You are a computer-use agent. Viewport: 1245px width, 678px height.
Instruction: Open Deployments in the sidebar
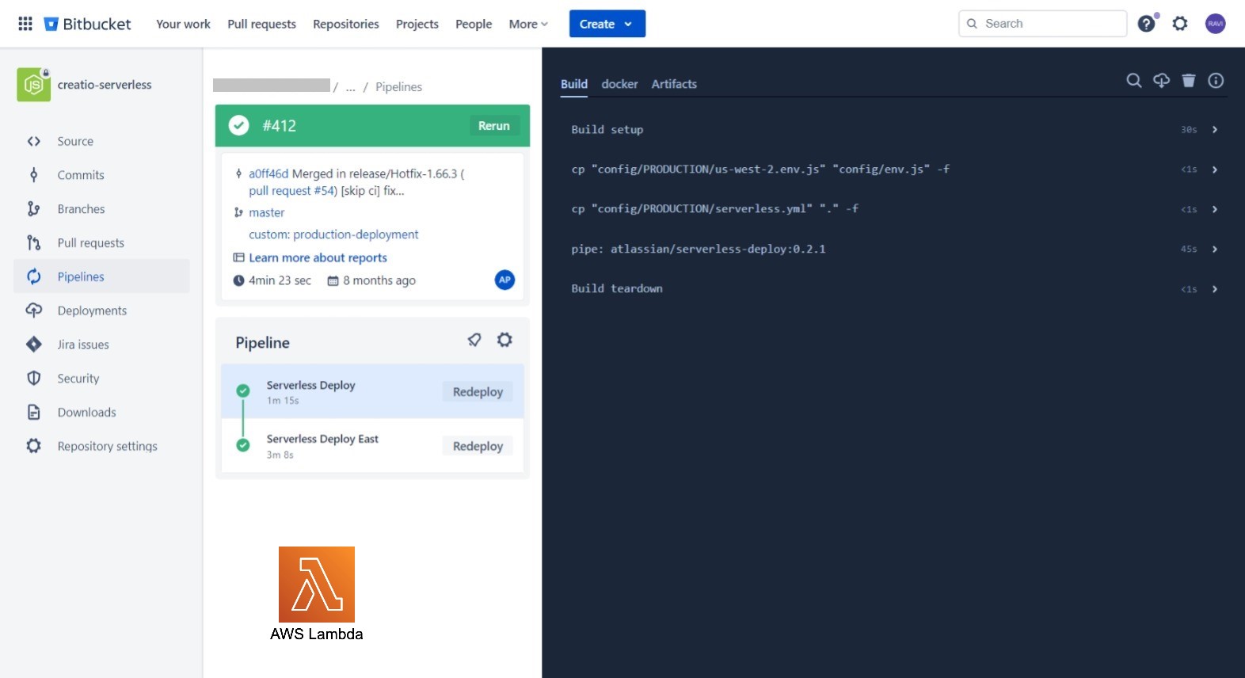92,310
